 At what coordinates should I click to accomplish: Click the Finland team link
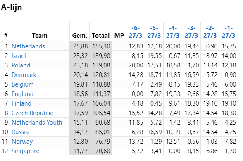click(x=21, y=103)
